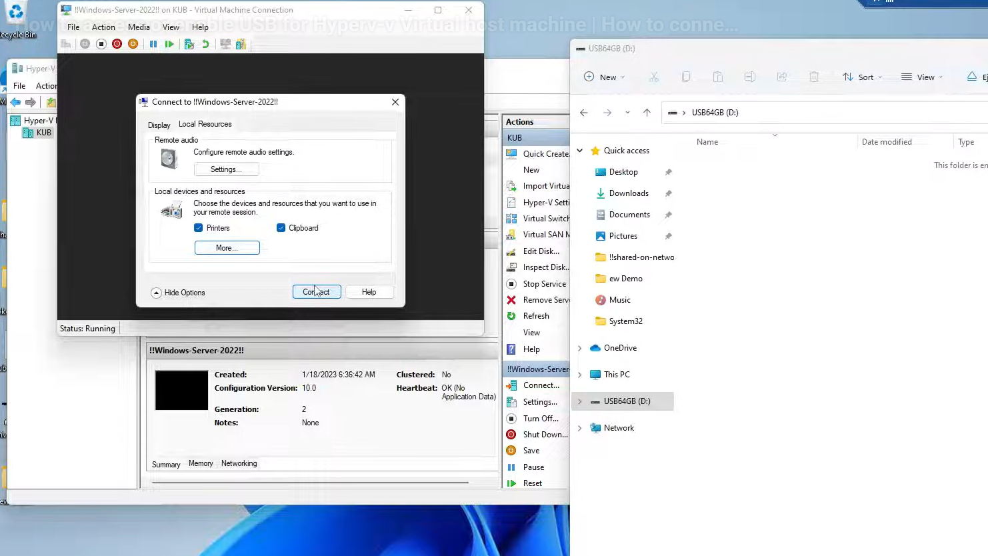Open recent locations chevron in File Explorer
This screenshot has width=988, height=556.
point(627,113)
